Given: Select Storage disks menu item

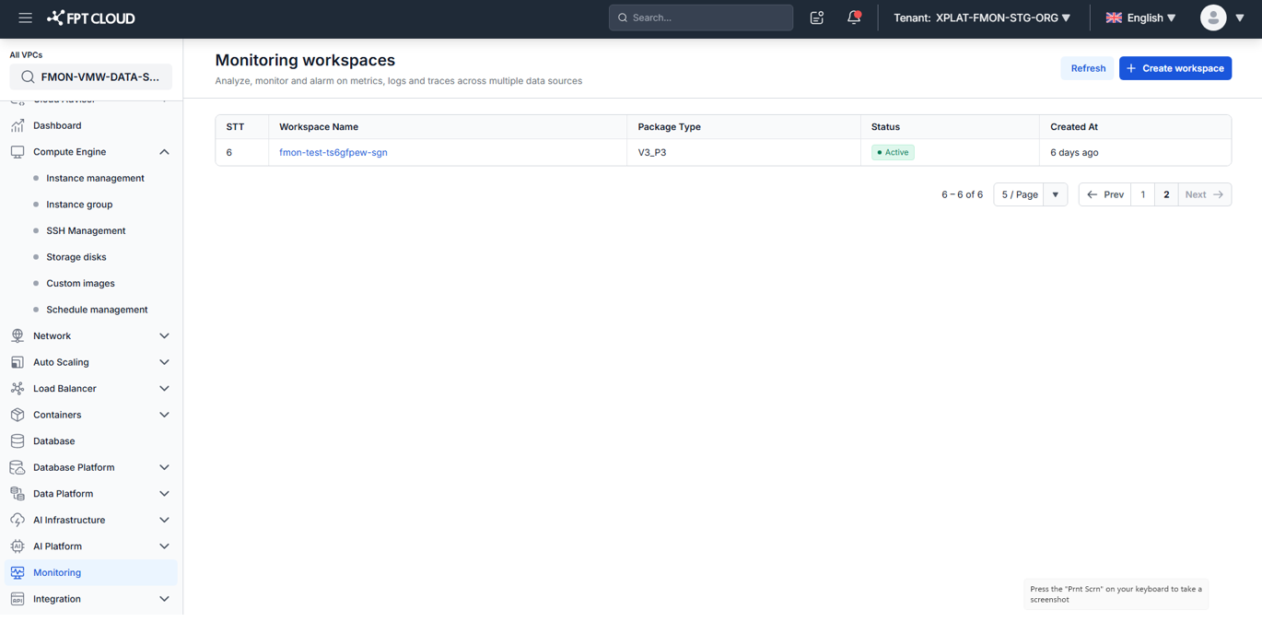Looking at the screenshot, I should tap(76, 257).
